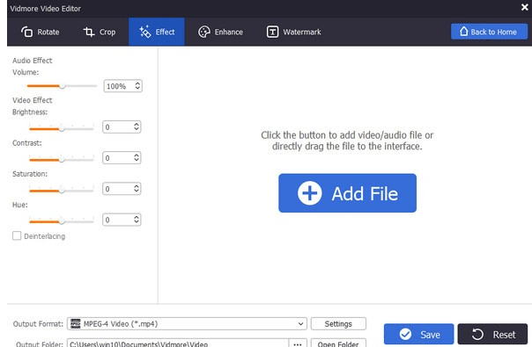Click the plus icon on Add File
The height and width of the screenshot is (347, 532).
[309, 193]
